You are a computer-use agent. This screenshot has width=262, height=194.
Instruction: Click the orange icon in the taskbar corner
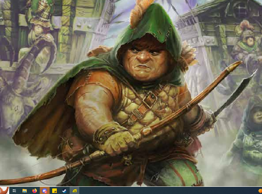[260, 191]
